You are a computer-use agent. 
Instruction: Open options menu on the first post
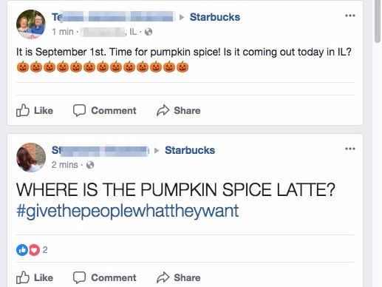tap(350, 16)
